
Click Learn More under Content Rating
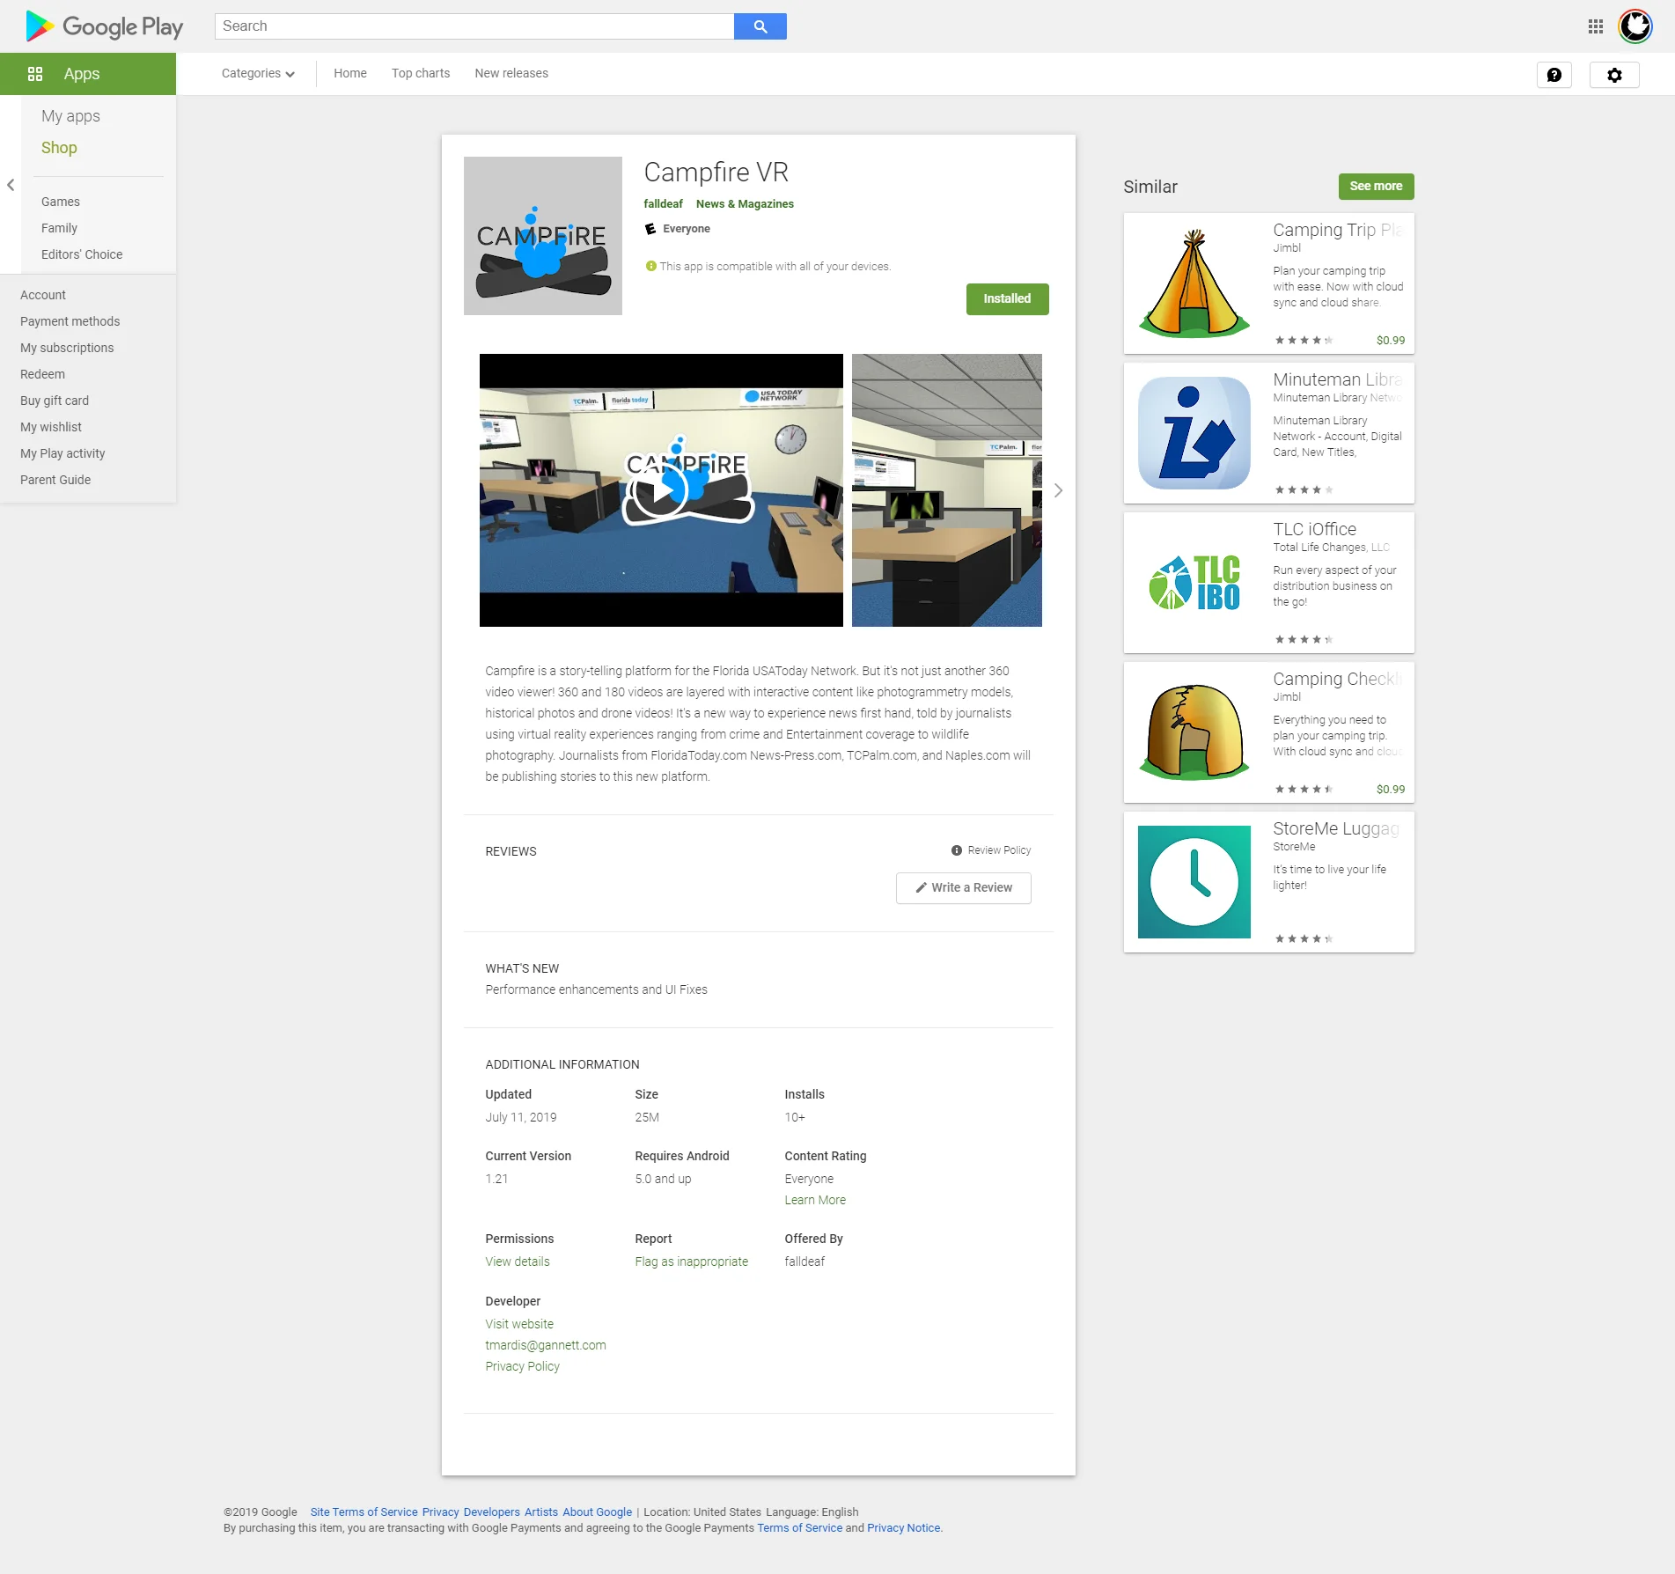pyautogui.click(x=815, y=1200)
